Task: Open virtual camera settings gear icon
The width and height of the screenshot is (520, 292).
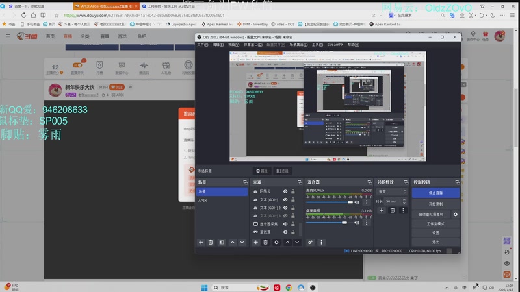Action: click(456, 215)
